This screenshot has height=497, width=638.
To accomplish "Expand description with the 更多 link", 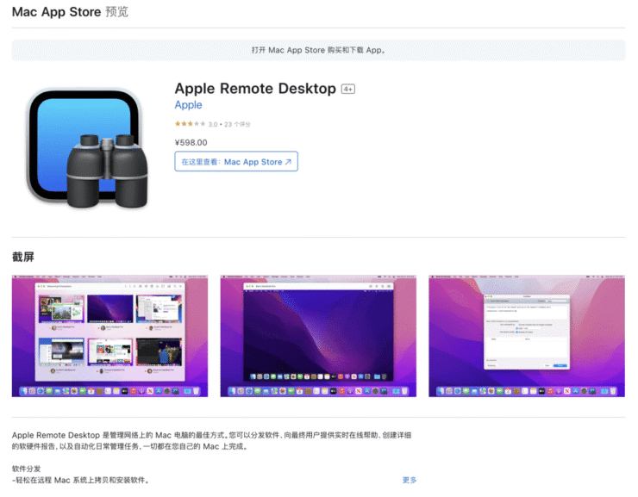I will point(410,480).
